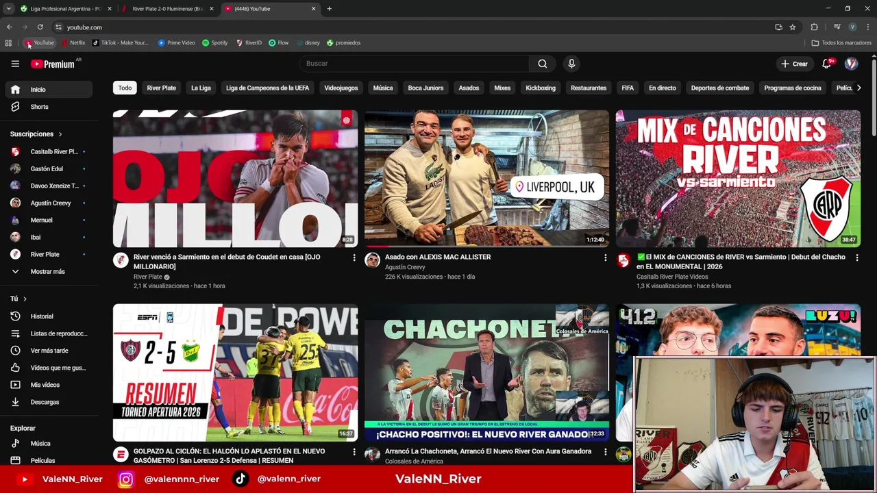Image resolution: width=877 pixels, height=493 pixels.
Task: Open Agustín Creevy channel name under video
Action: tap(405, 267)
